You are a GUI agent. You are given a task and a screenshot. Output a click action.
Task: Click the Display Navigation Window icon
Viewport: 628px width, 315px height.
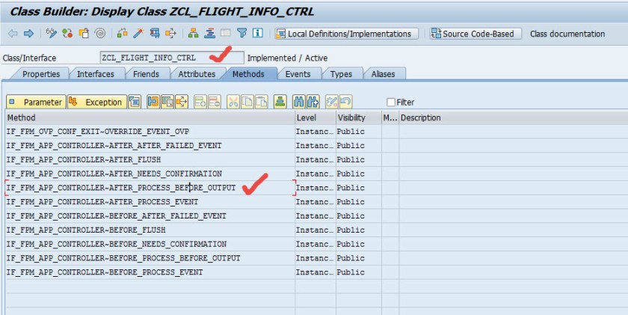point(209,34)
